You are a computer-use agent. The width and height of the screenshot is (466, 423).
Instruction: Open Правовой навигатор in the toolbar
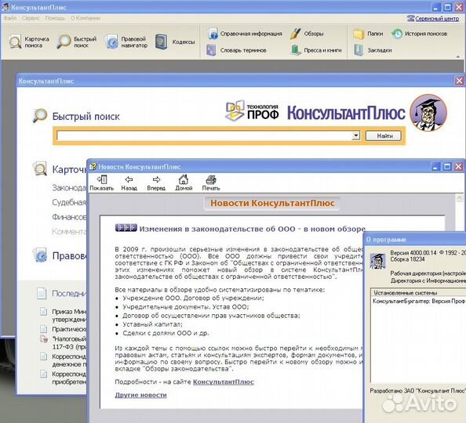click(x=126, y=42)
